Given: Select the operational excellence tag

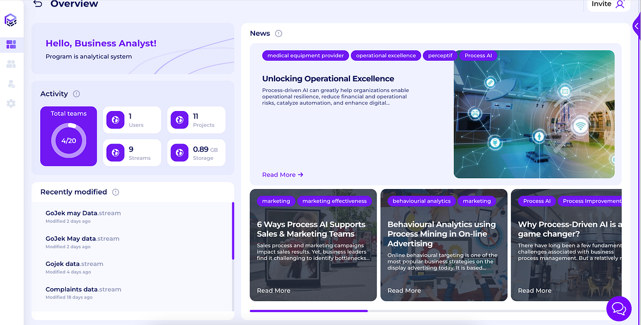Looking at the screenshot, I should click(x=385, y=55).
